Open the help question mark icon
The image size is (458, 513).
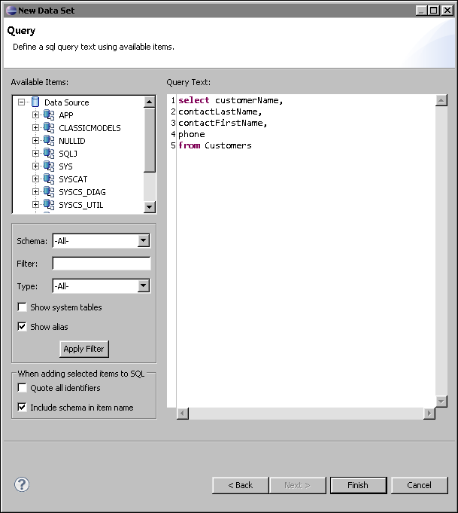pos(22,484)
